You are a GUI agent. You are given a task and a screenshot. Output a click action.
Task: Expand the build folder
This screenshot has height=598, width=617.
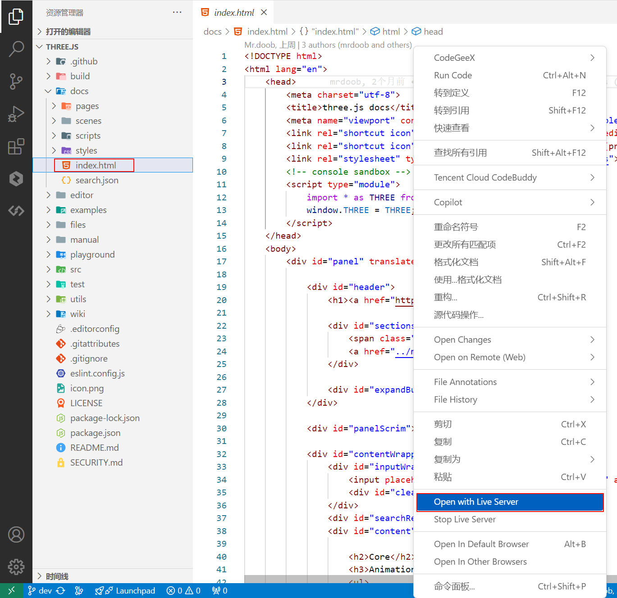113,76
